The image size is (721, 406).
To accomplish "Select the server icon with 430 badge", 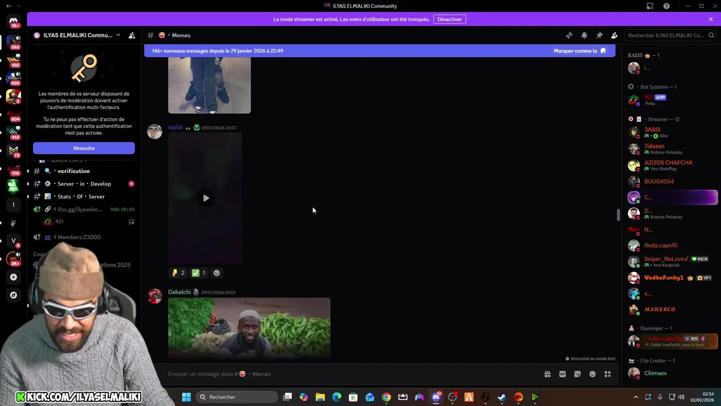I will point(14,77).
